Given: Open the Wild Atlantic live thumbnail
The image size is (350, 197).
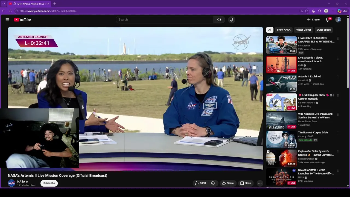Looking at the screenshot, I should [x=281, y=121].
